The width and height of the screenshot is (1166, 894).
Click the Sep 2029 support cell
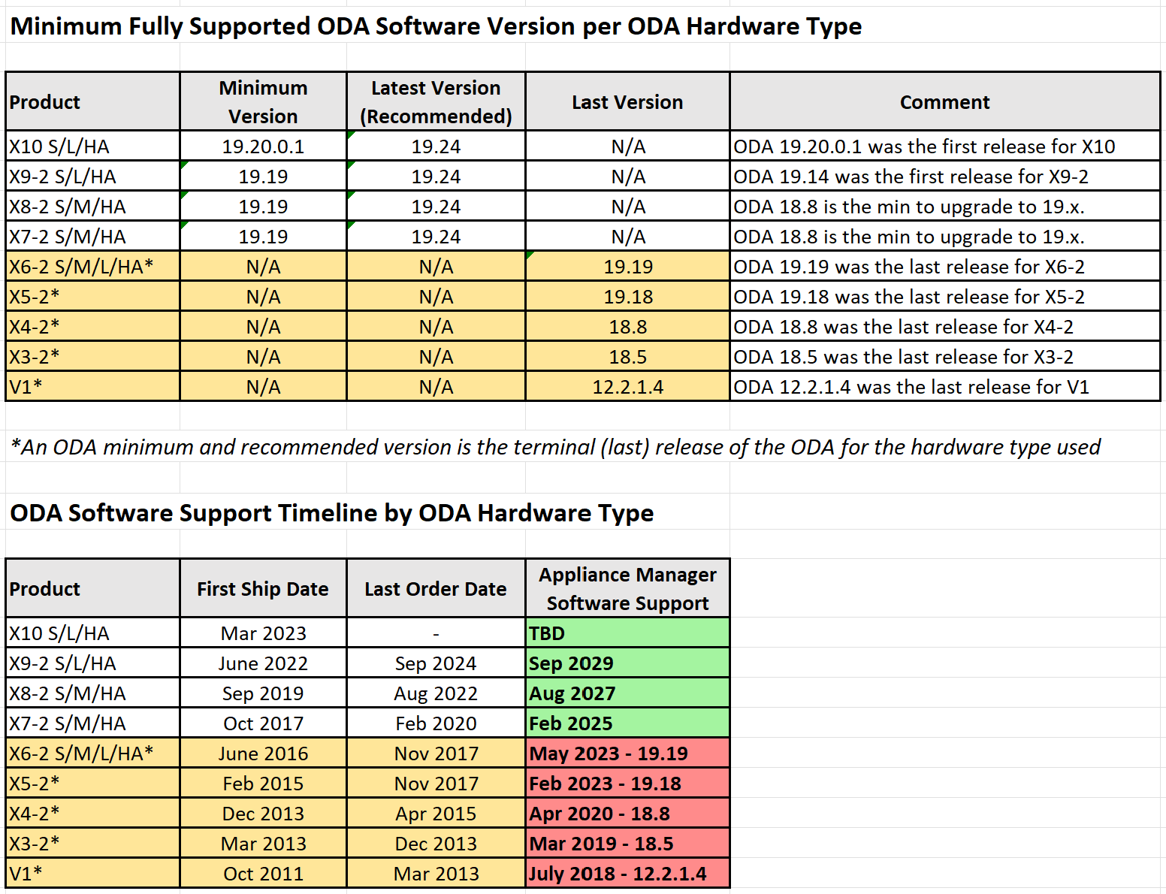click(627, 663)
